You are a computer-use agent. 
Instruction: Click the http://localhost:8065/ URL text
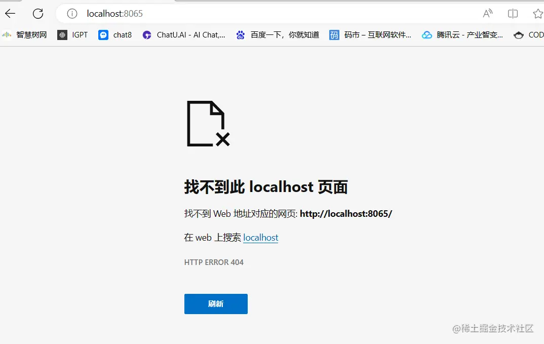click(346, 213)
